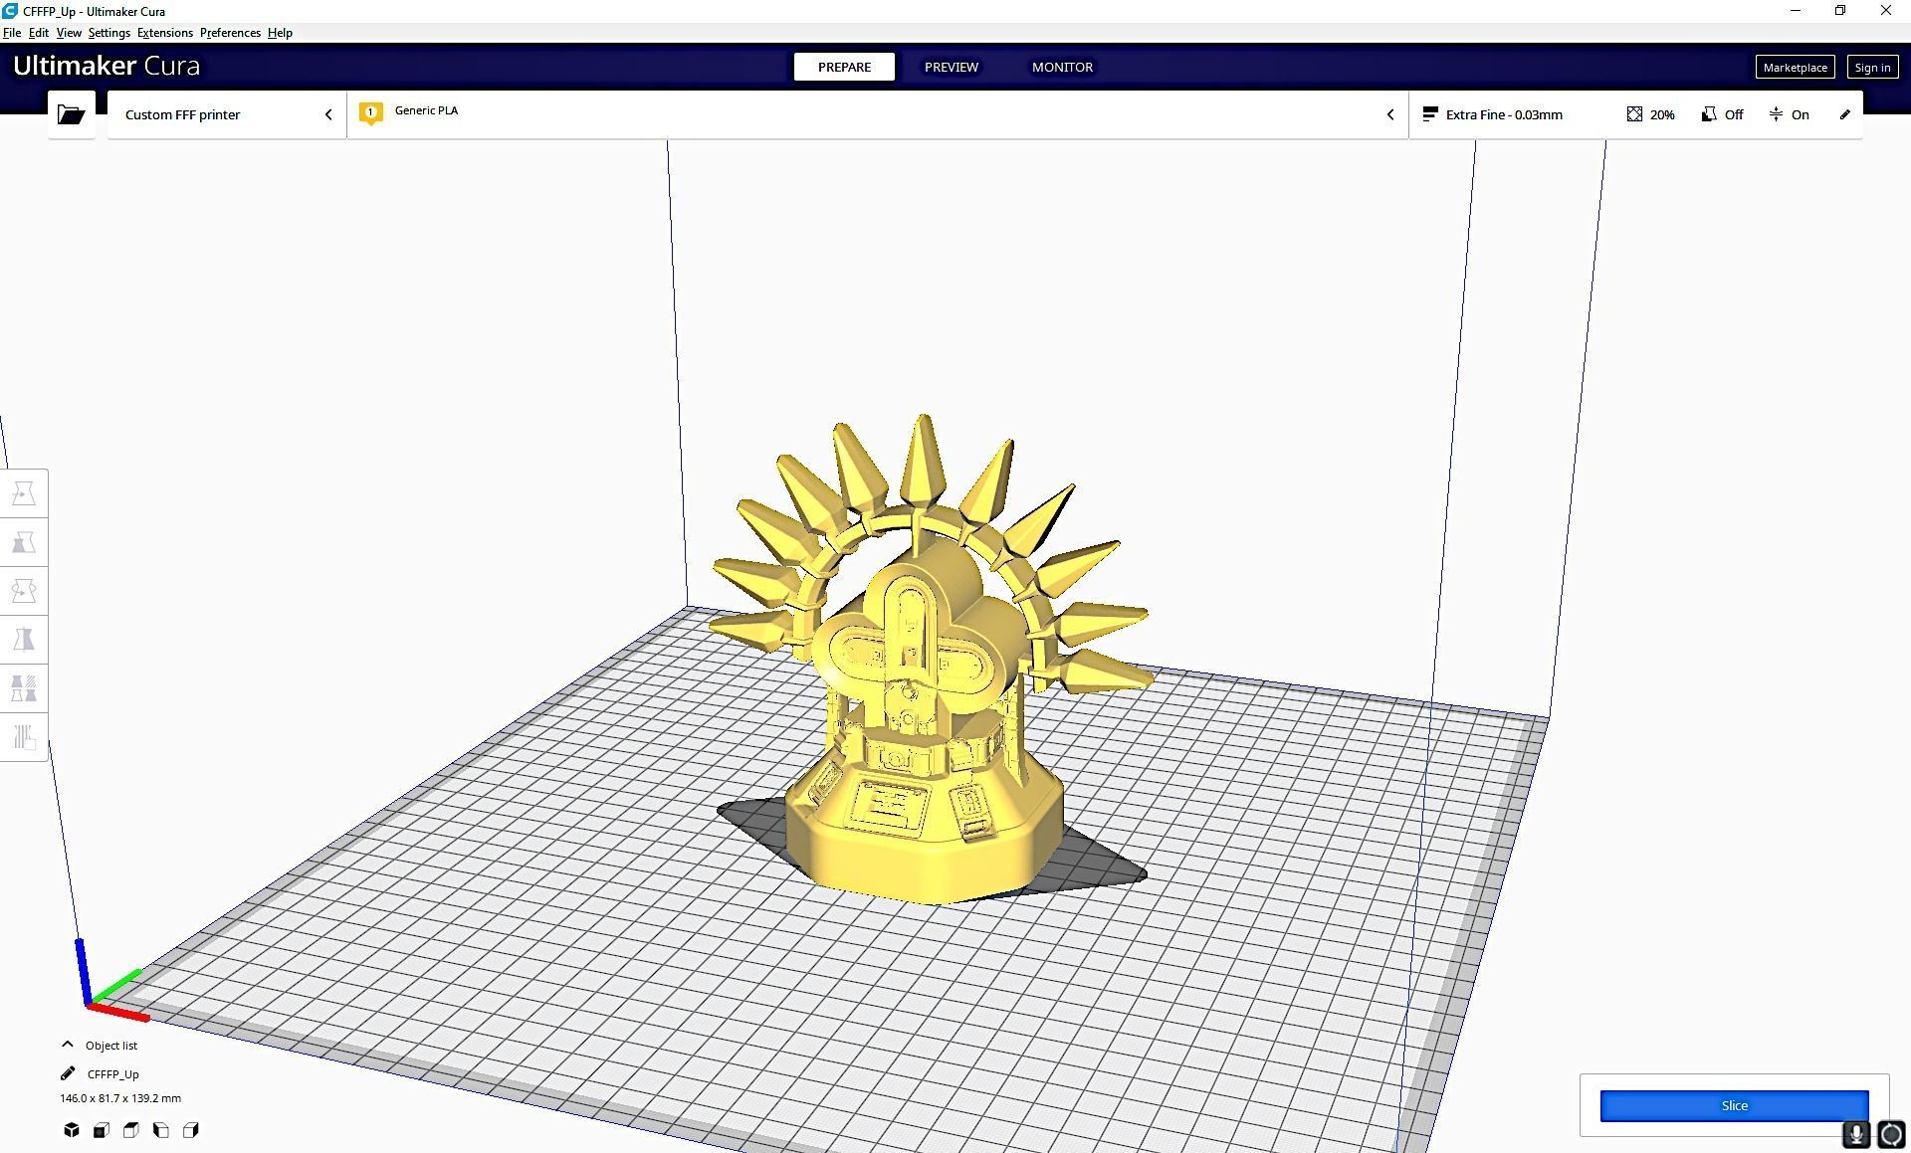Click the microphone icon in tray
The width and height of the screenshot is (1911, 1153).
click(1856, 1134)
